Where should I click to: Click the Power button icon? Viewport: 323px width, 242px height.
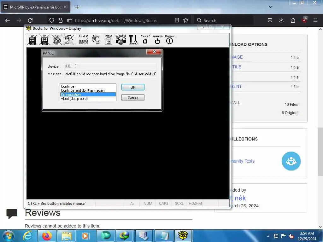coord(169,39)
